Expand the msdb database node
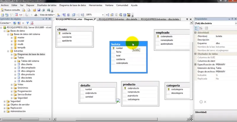The image size is (237, 122). point(12,44)
